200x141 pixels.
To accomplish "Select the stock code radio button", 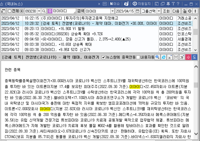I will point(22,11).
